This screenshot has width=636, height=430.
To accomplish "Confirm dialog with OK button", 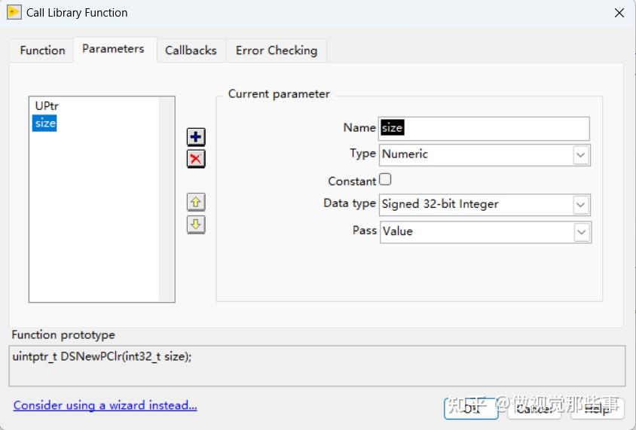I will [471, 408].
